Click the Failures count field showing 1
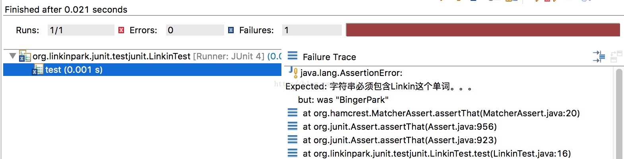 point(312,30)
